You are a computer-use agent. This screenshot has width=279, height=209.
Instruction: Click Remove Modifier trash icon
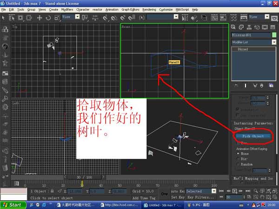pyautogui.click(x=262, y=85)
